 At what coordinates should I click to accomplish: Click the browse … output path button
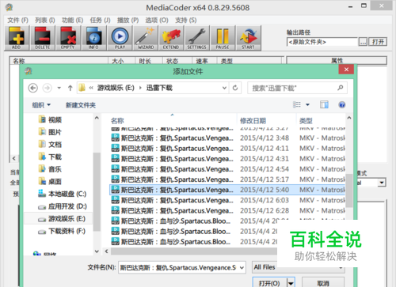[x=363, y=42]
